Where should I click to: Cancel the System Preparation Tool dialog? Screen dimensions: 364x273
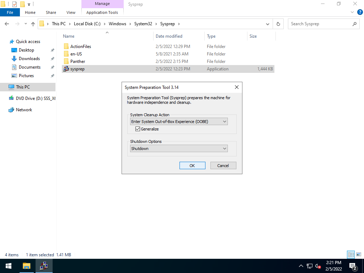223,166
